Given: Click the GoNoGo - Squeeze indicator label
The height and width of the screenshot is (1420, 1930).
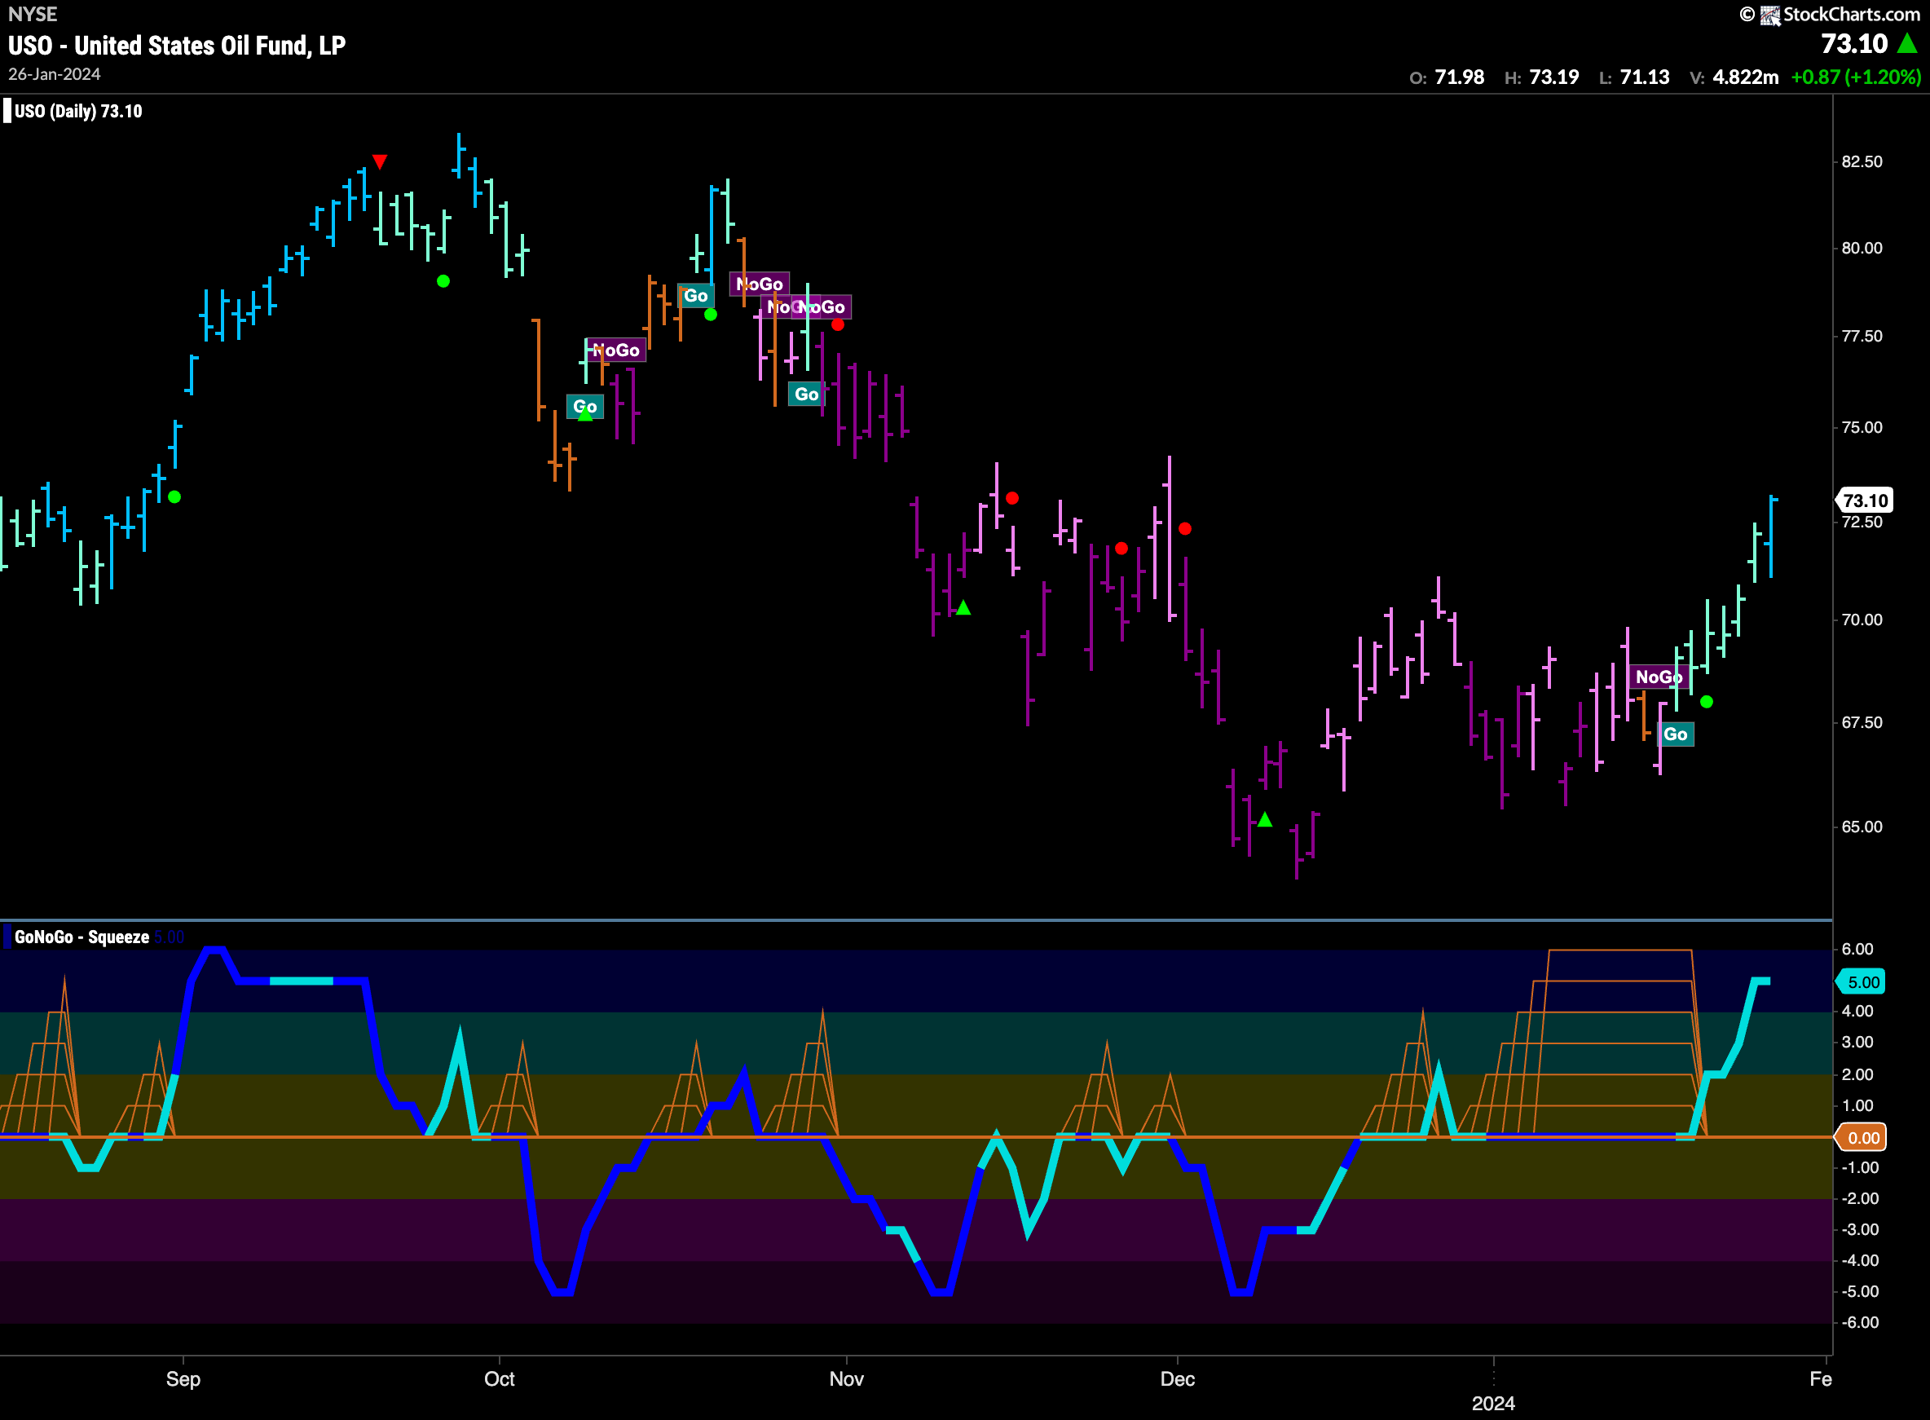Looking at the screenshot, I should coord(82,937).
